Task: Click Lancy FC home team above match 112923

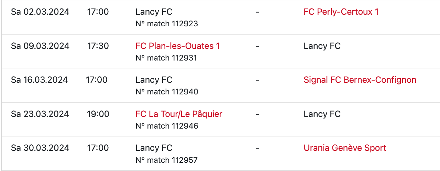Action: [154, 12]
